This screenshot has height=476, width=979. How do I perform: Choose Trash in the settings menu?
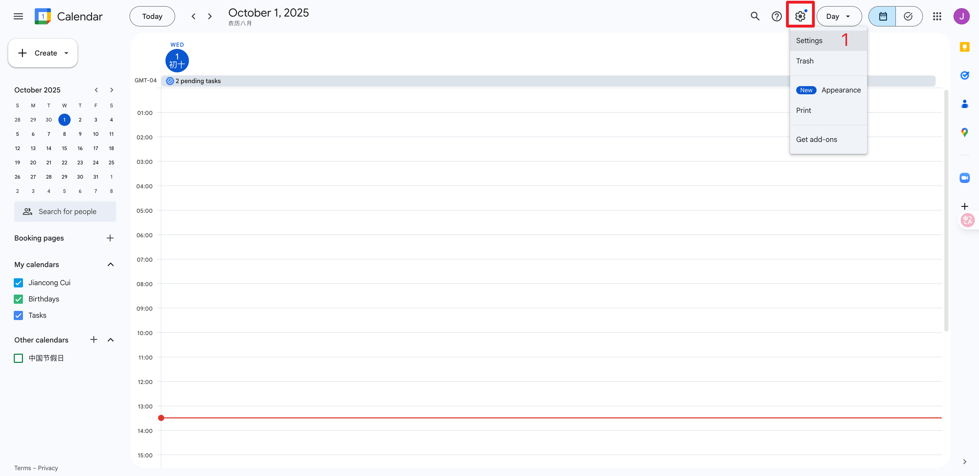point(805,61)
